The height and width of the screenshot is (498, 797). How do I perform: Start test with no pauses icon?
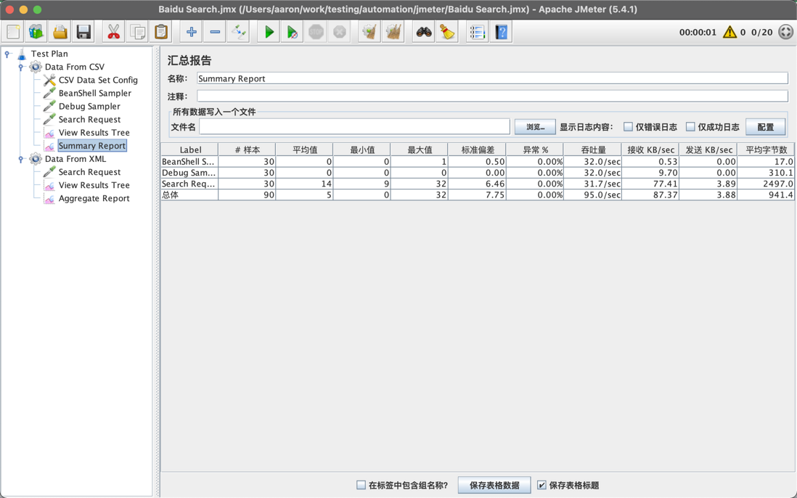293,32
